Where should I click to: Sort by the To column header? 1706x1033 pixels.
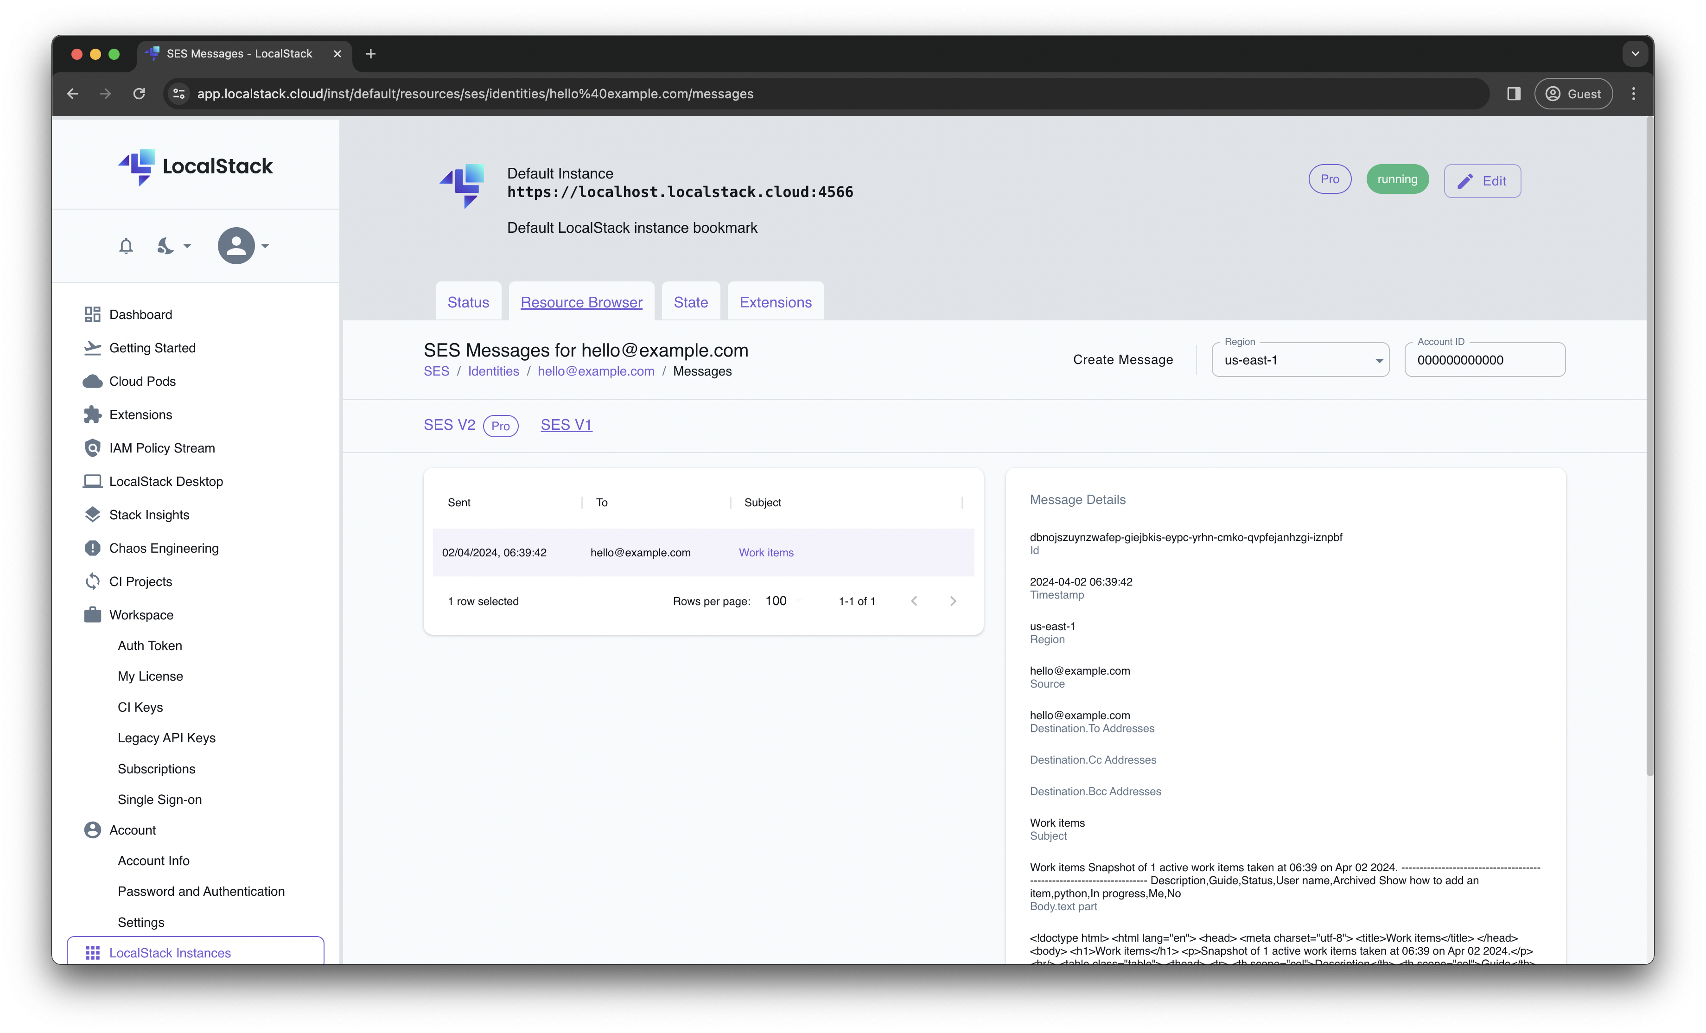(x=602, y=503)
